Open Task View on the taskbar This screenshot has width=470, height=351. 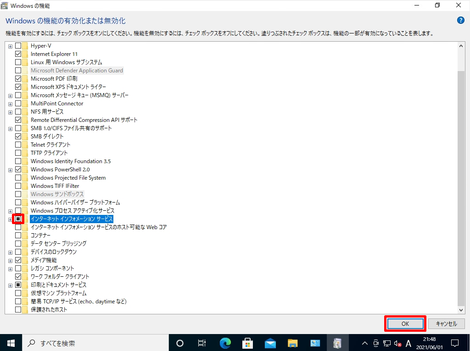pyautogui.click(x=202, y=343)
